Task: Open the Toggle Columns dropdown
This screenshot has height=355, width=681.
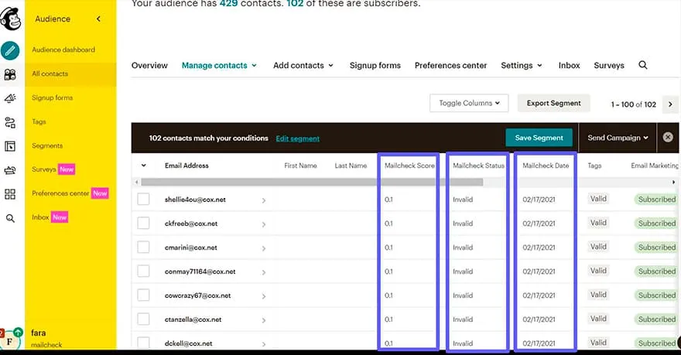Action: [469, 104]
